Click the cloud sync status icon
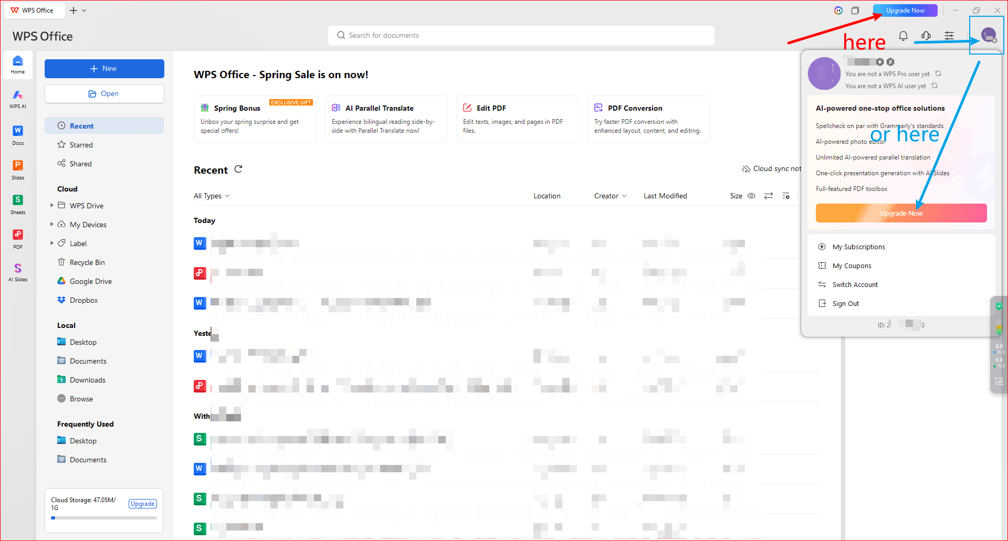The height and width of the screenshot is (541, 1008). point(746,169)
